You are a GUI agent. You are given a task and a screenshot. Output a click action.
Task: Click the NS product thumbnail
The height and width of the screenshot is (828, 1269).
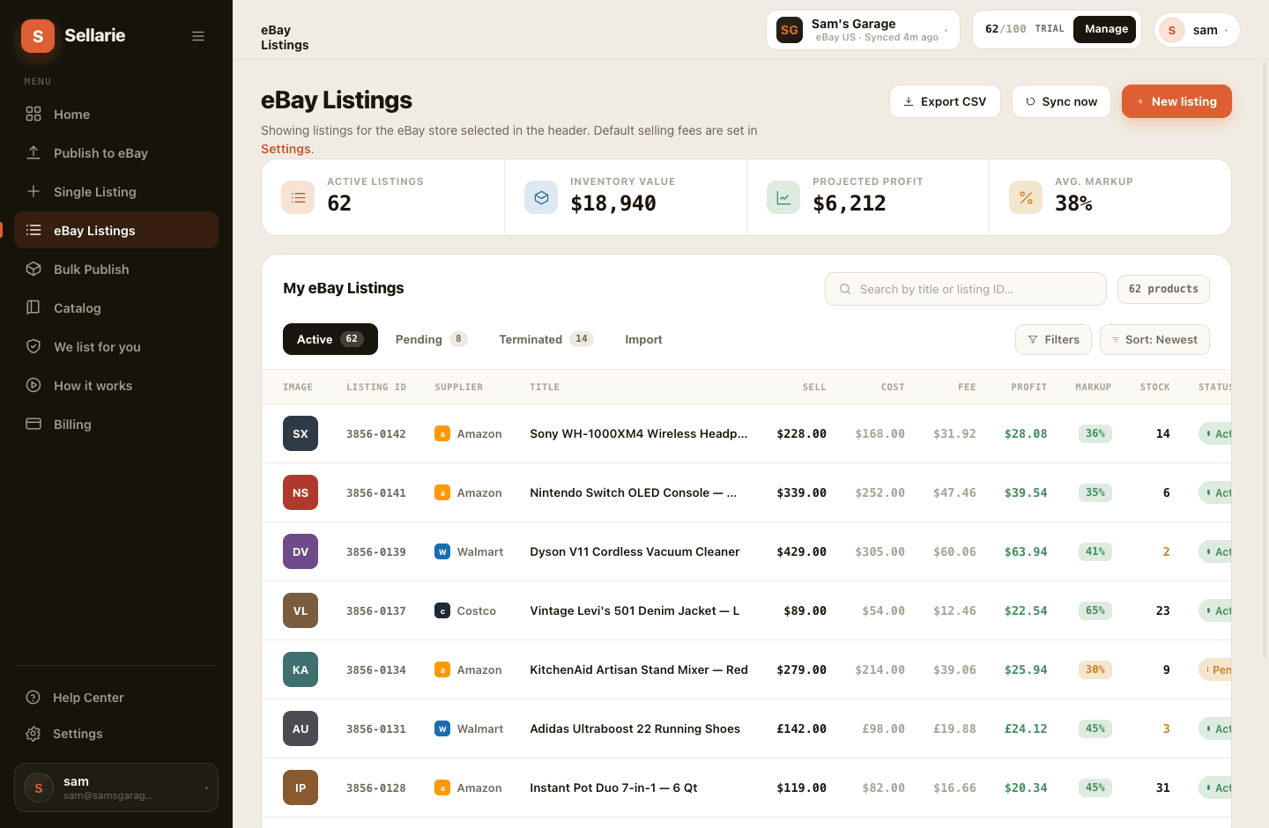[x=301, y=492]
